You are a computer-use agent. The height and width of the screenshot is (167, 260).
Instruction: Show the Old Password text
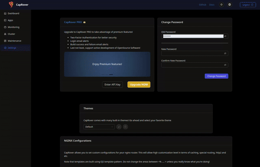[225, 36]
